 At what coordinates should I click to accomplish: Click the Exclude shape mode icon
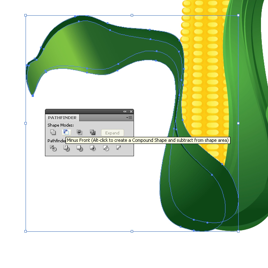[92, 132]
